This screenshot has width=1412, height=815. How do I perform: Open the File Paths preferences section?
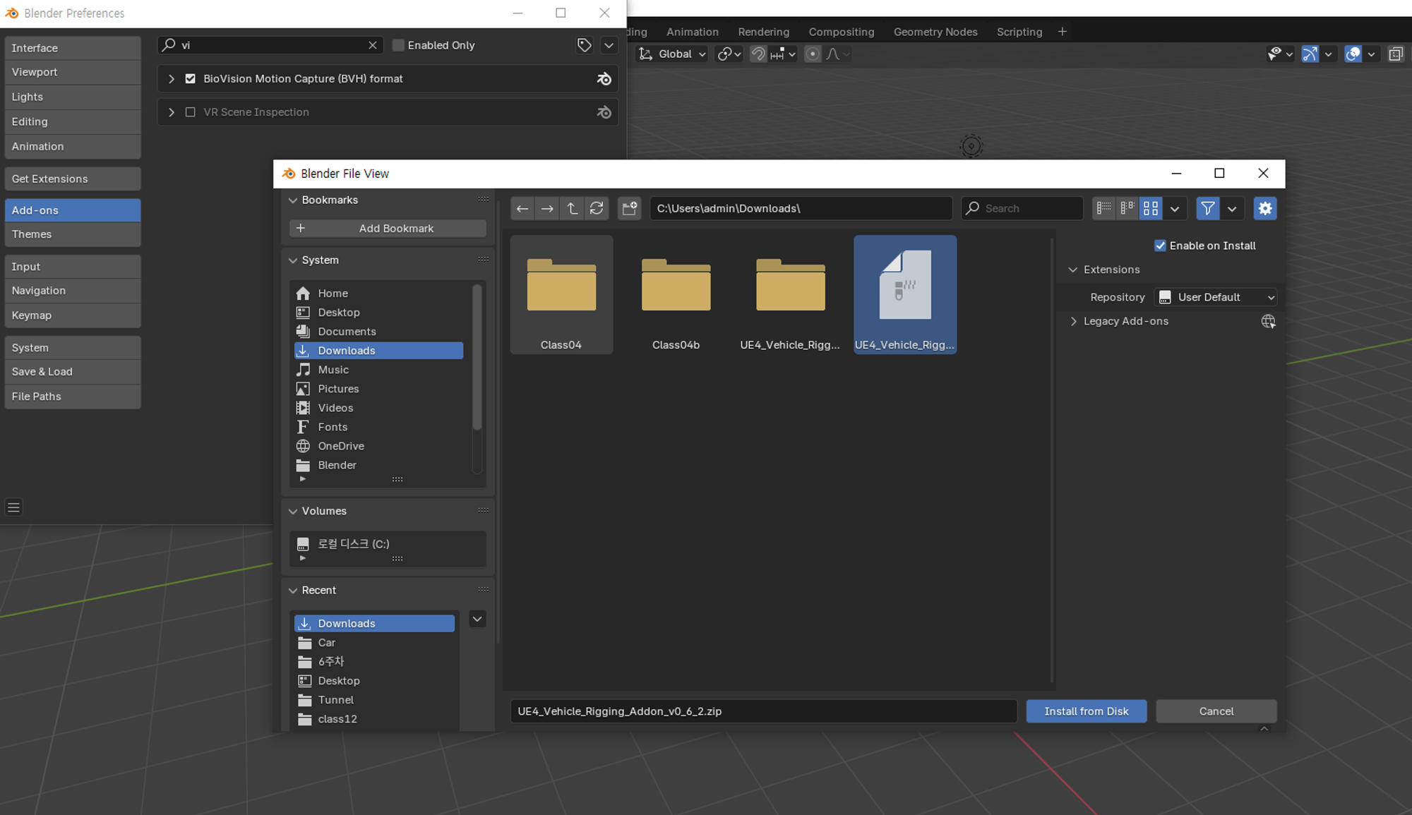(x=73, y=397)
